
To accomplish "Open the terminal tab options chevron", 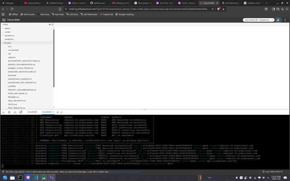I will 62,112.
